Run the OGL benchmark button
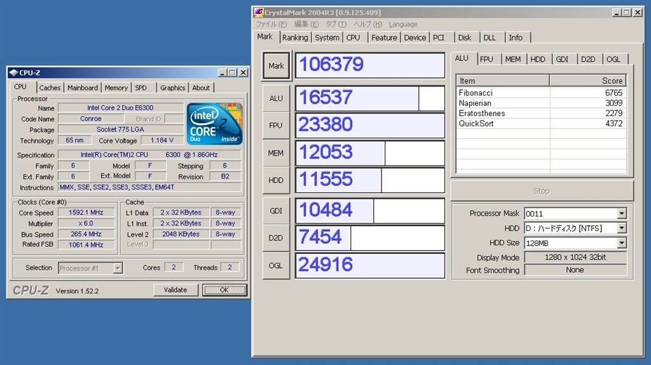651x365 pixels. [276, 265]
